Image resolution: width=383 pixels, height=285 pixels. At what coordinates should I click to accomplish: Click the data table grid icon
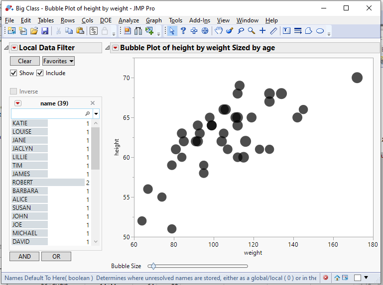coord(128,31)
